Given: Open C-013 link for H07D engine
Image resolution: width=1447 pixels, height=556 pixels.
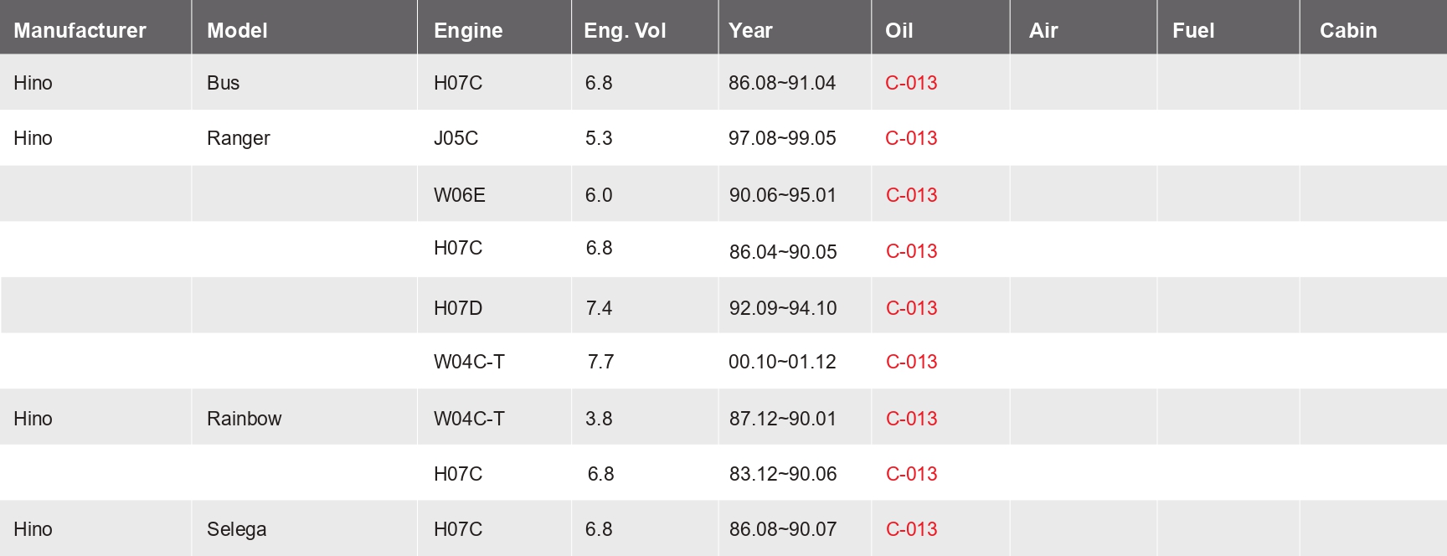Looking at the screenshot, I should [911, 308].
